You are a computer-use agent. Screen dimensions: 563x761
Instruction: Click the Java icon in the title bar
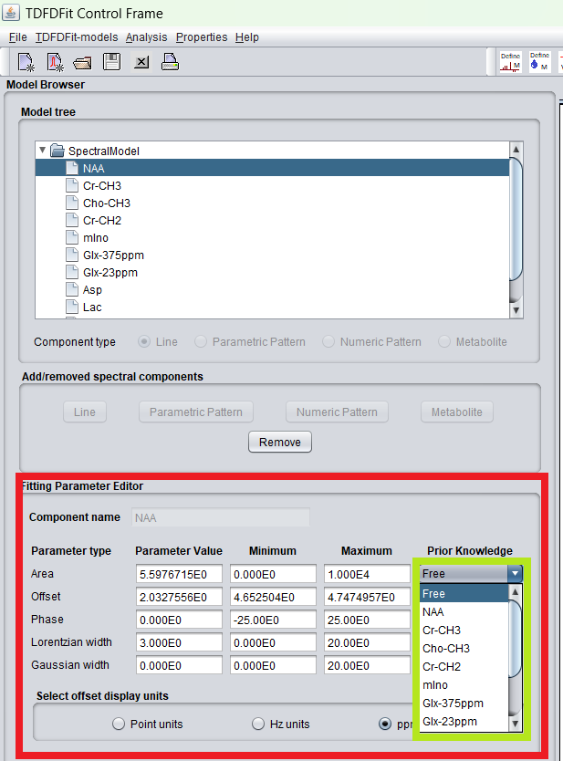point(11,13)
